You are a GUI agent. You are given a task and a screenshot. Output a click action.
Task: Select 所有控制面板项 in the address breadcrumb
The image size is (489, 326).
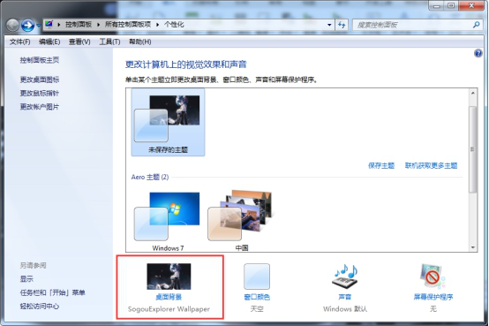128,25
